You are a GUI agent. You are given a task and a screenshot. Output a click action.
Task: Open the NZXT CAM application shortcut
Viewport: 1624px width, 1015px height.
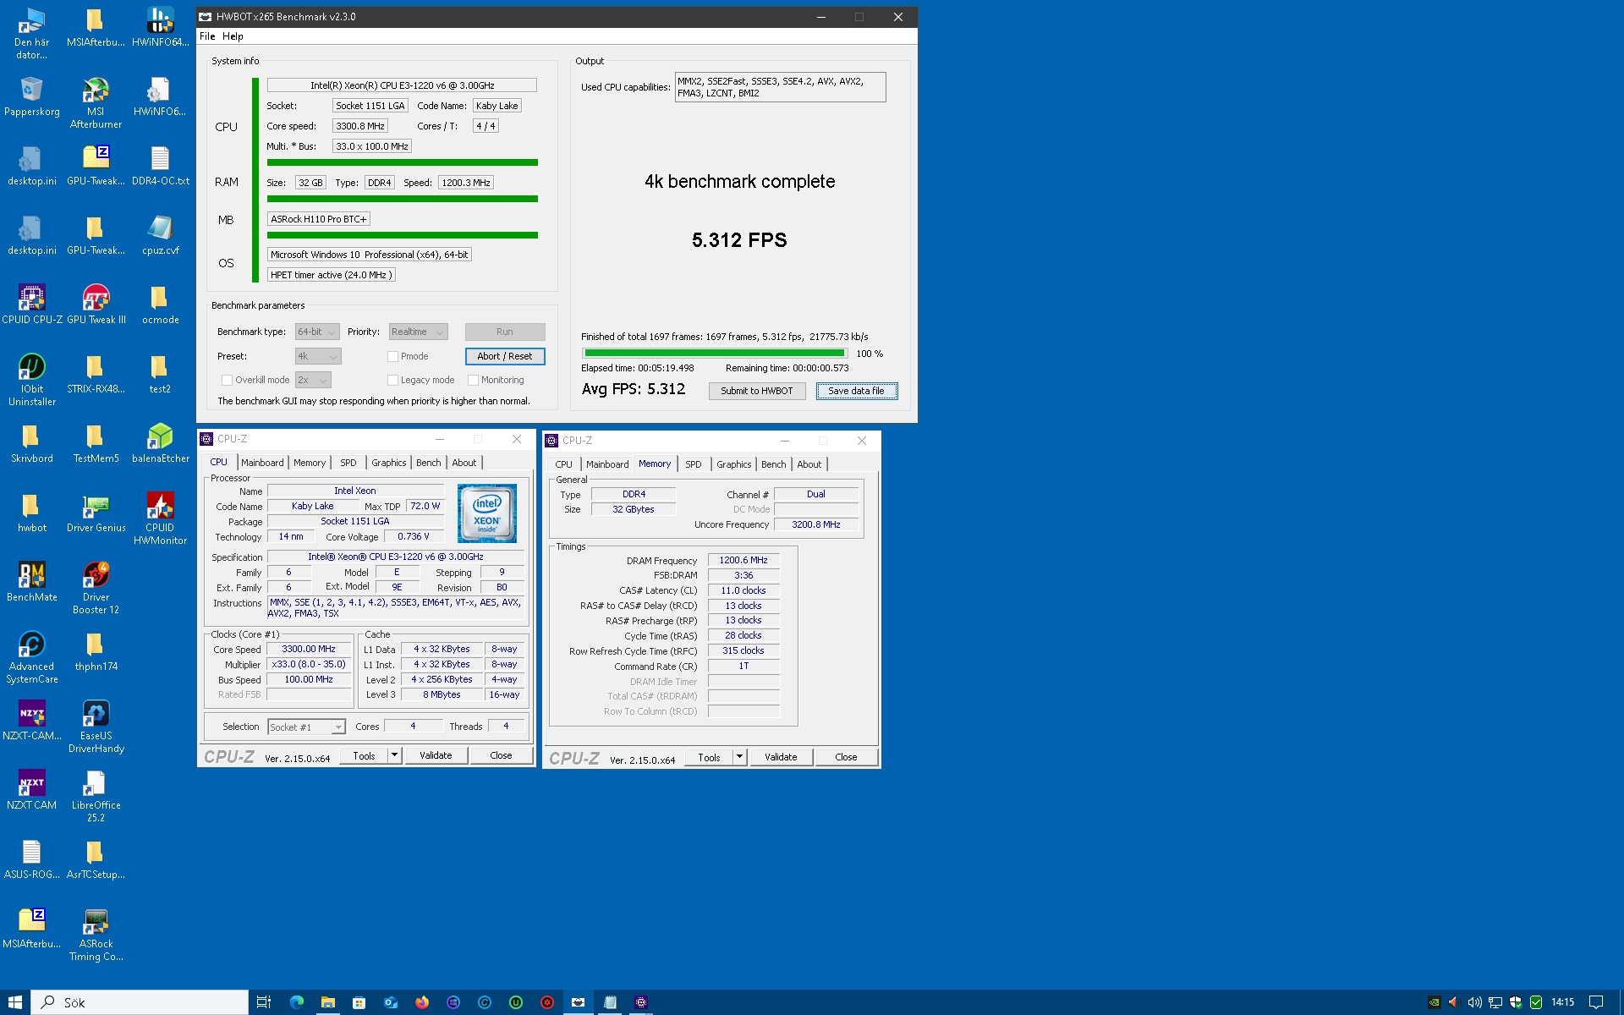32,790
